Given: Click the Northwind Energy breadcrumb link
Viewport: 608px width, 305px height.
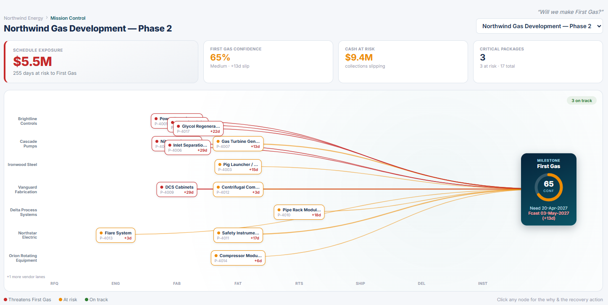Looking at the screenshot, I should (24, 18).
